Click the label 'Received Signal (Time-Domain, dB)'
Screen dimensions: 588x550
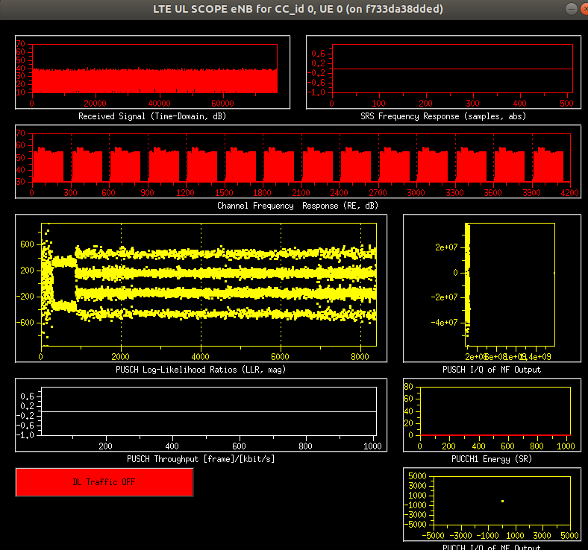coord(152,116)
